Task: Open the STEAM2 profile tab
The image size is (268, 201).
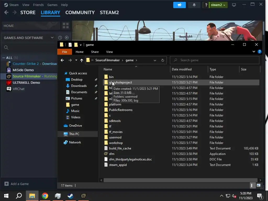Action: (109, 13)
